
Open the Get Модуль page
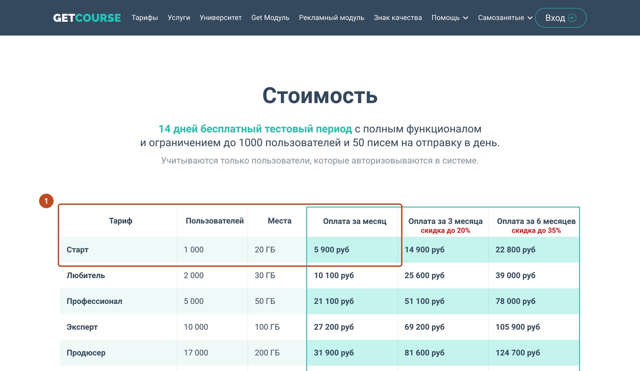pyautogui.click(x=270, y=18)
